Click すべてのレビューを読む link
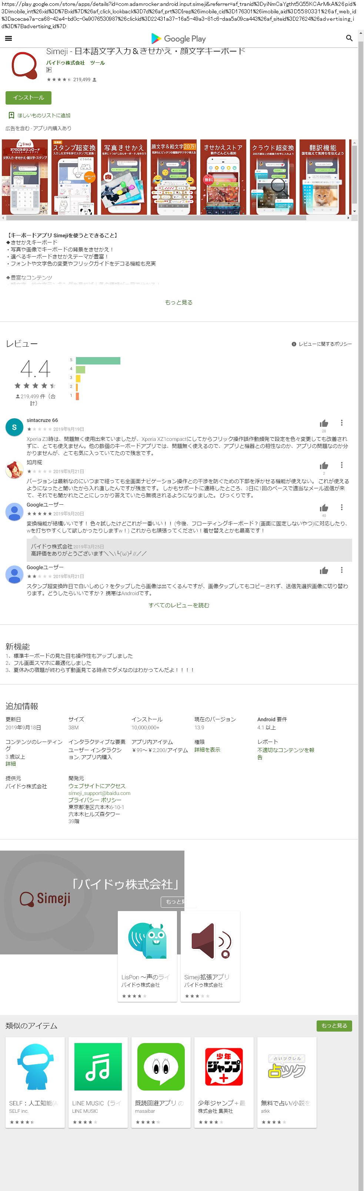Screen dimensions: 364x1191 click(179, 605)
